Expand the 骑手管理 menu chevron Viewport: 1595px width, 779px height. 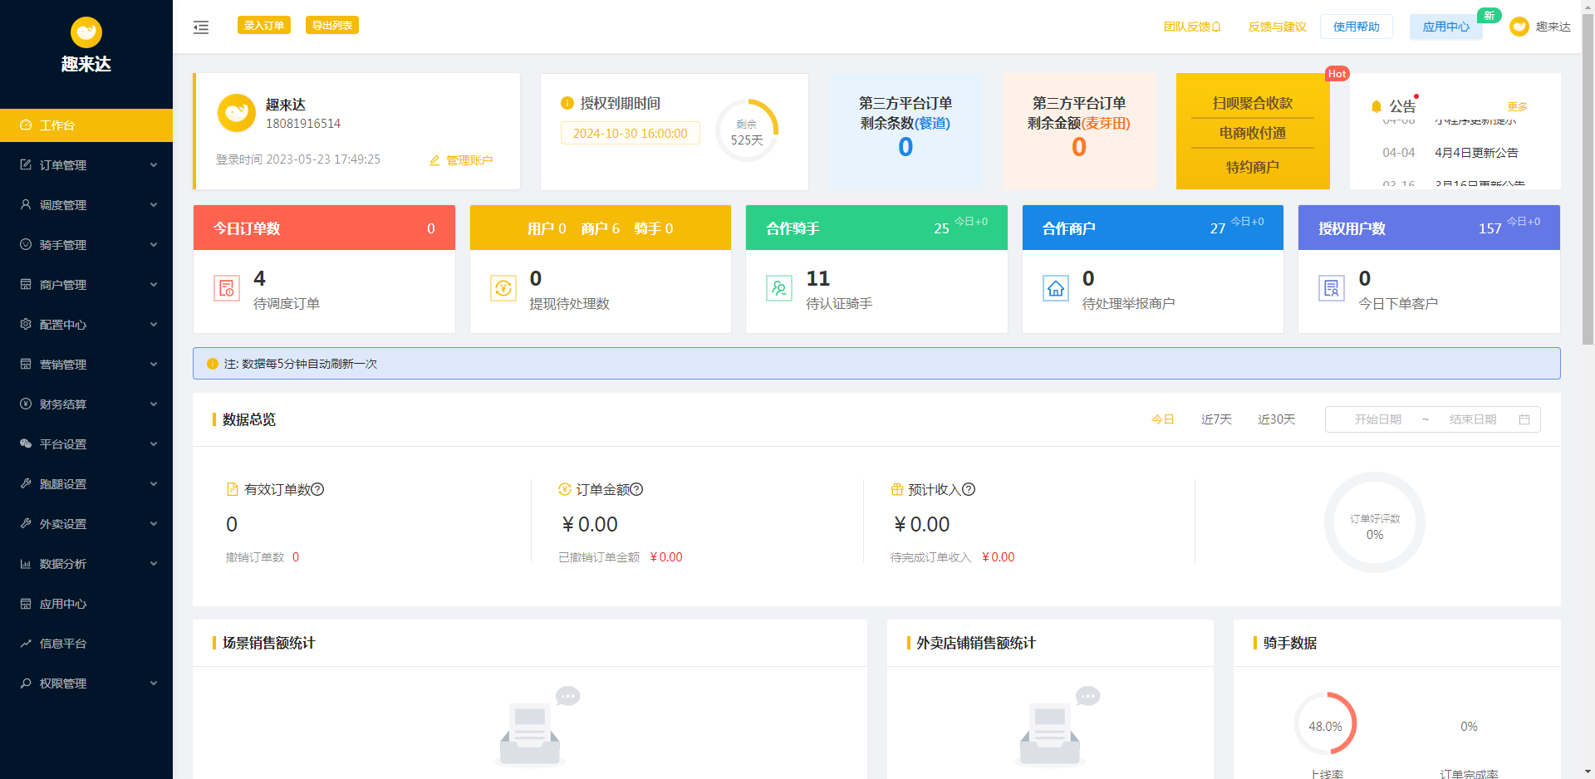tap(154, 245)
